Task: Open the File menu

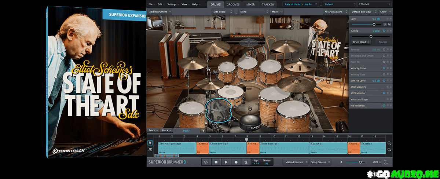Action: [x=151, y=4]
